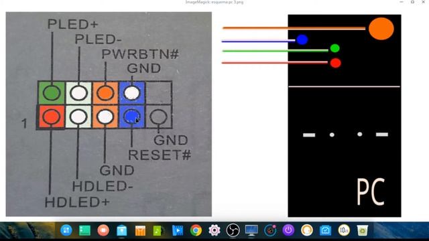Launch Google Chrome from the dock

[x=196, y=230]
